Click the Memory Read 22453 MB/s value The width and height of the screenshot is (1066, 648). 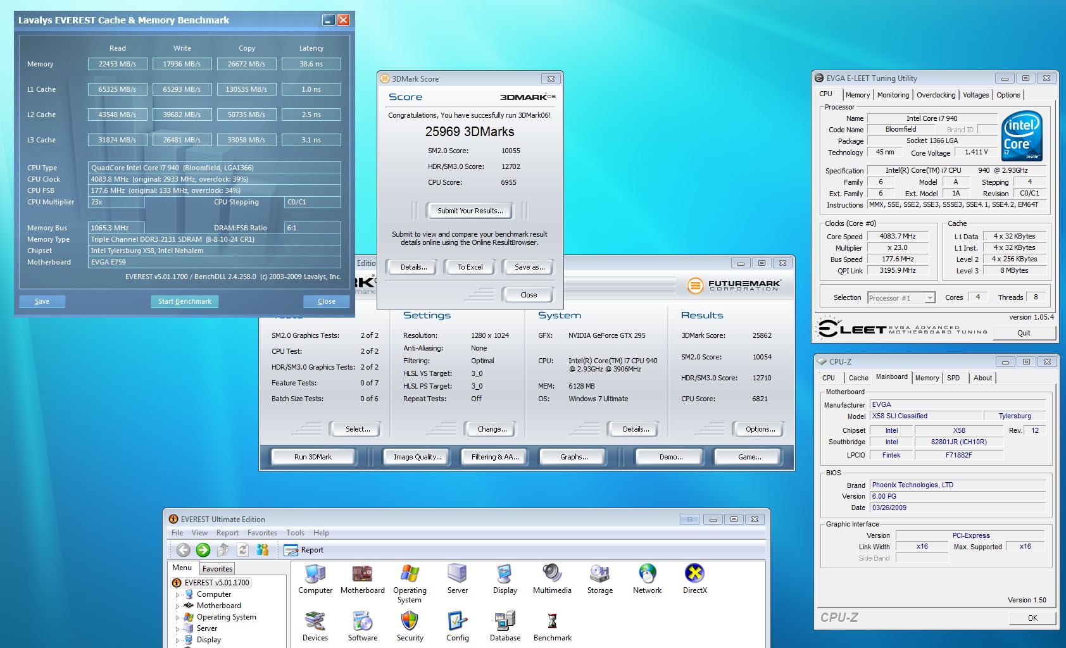click(117, 64)
